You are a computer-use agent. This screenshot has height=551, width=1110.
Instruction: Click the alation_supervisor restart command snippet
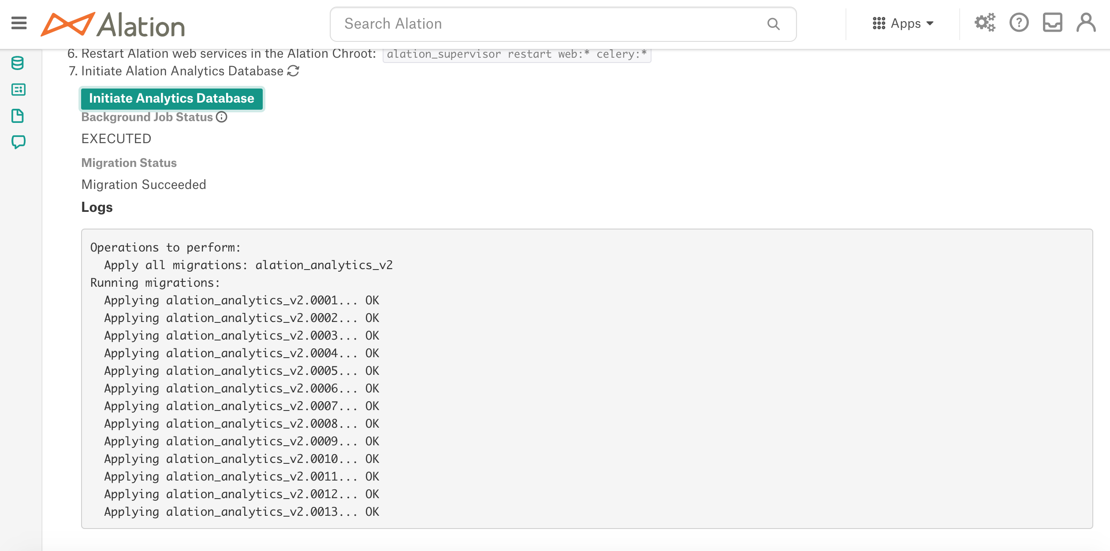(517, 54)
